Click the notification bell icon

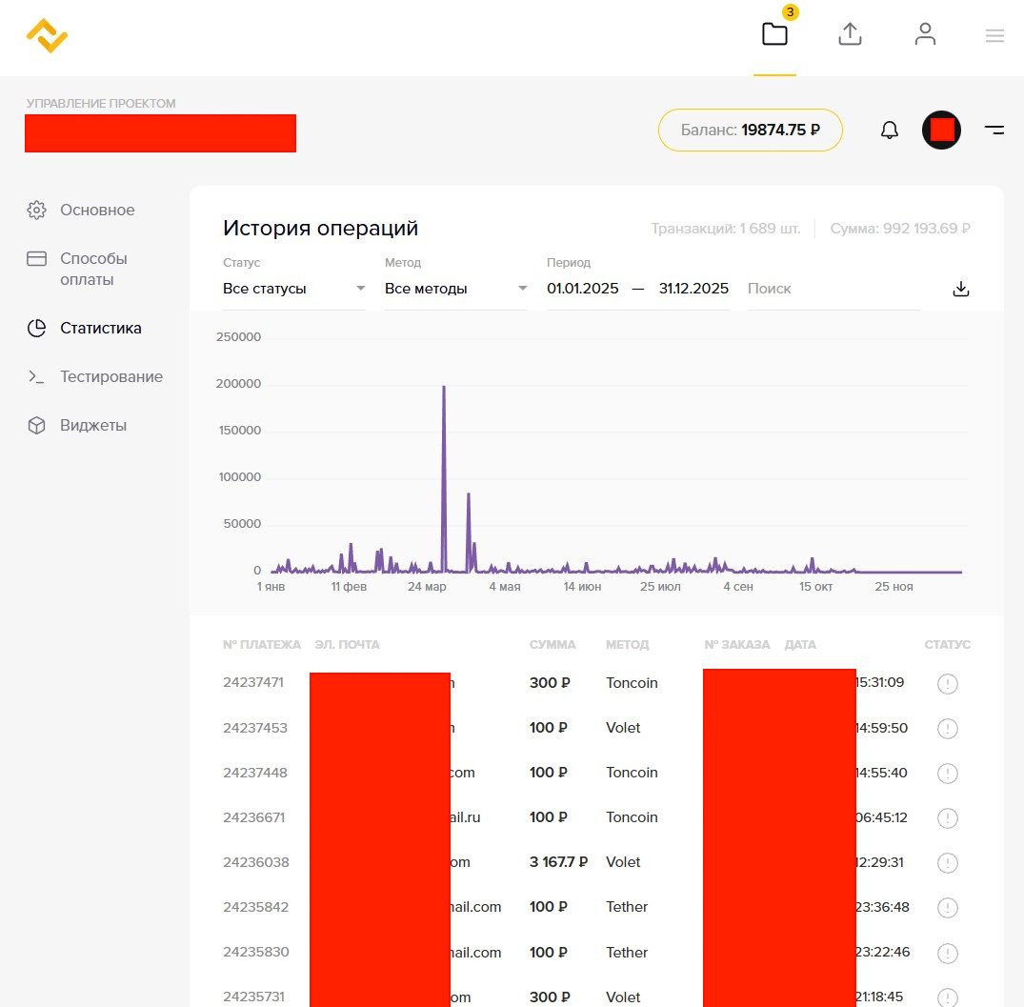889,131
